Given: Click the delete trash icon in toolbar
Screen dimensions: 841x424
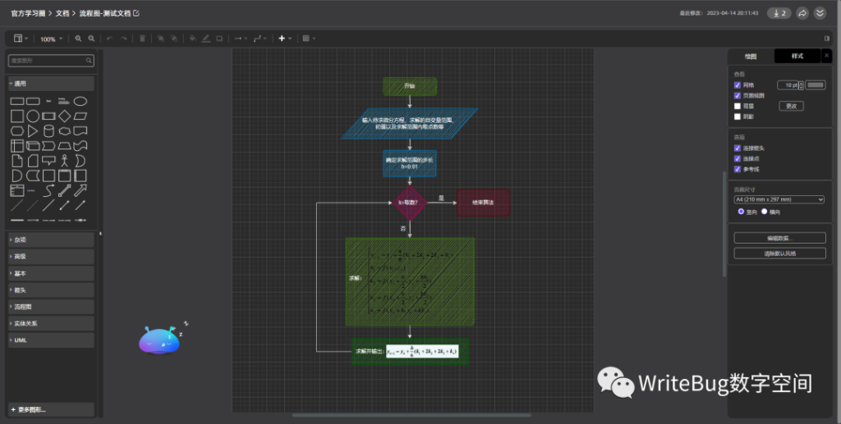Looking at the screenshot, I should [142, 39].
